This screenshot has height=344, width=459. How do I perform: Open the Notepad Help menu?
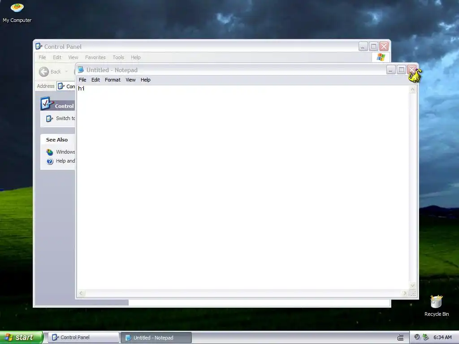pyautogui.click(x=146, y=80)
